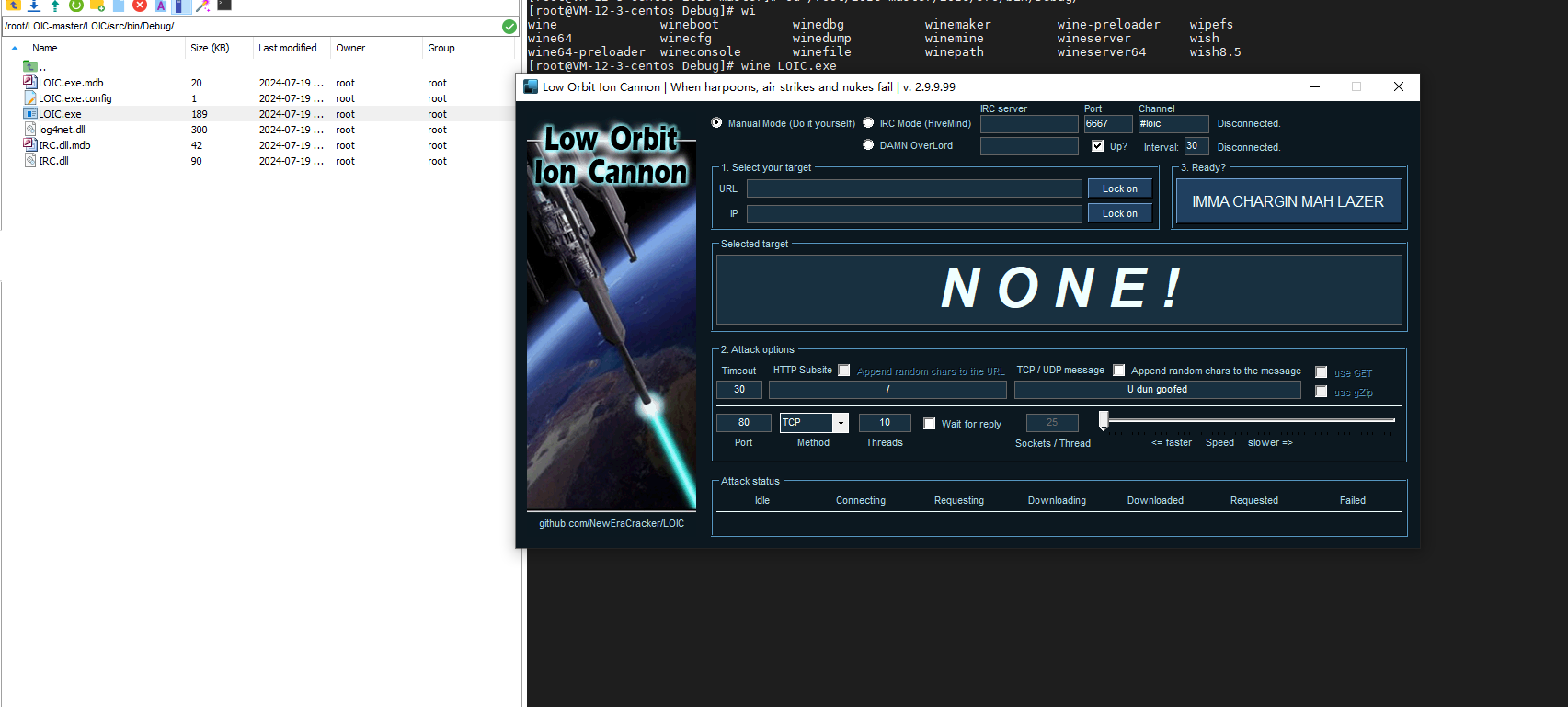The image size is (1568, 707).
Task: Sort files by the Owner column header
Action: (350, 48)
